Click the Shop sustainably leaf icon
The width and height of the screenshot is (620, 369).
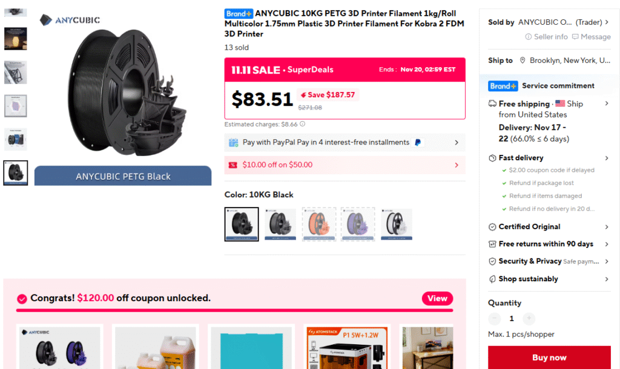[492, 279]
